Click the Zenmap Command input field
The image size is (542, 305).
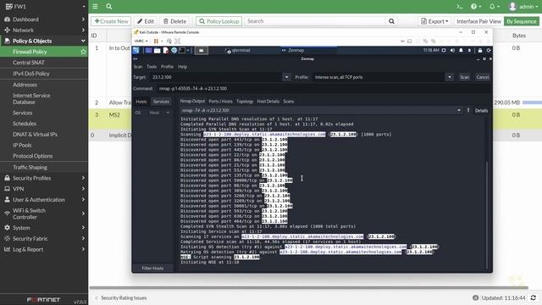pos(324,88)
